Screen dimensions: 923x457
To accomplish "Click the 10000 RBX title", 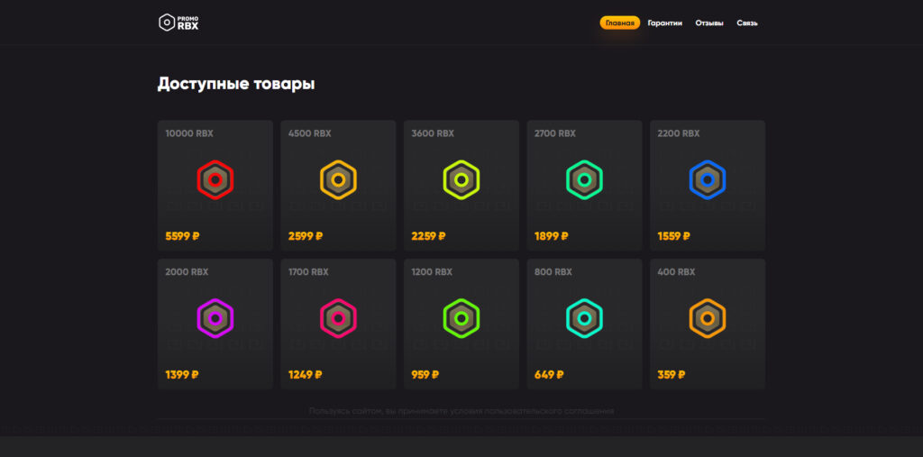I will click(x=189, y=133).
